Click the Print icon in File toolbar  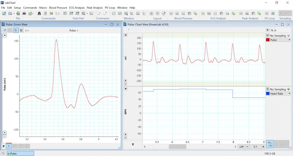24,13
